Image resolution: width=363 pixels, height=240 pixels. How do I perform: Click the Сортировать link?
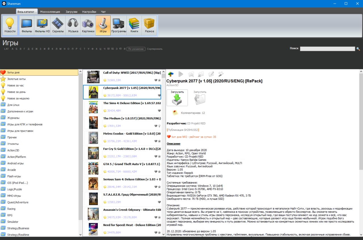click(155, 49)
